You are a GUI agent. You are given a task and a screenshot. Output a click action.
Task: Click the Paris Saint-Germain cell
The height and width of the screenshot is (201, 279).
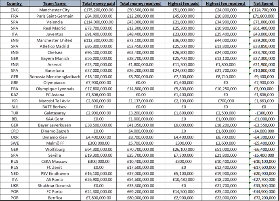pyautogui.click(x=55, y=16)
